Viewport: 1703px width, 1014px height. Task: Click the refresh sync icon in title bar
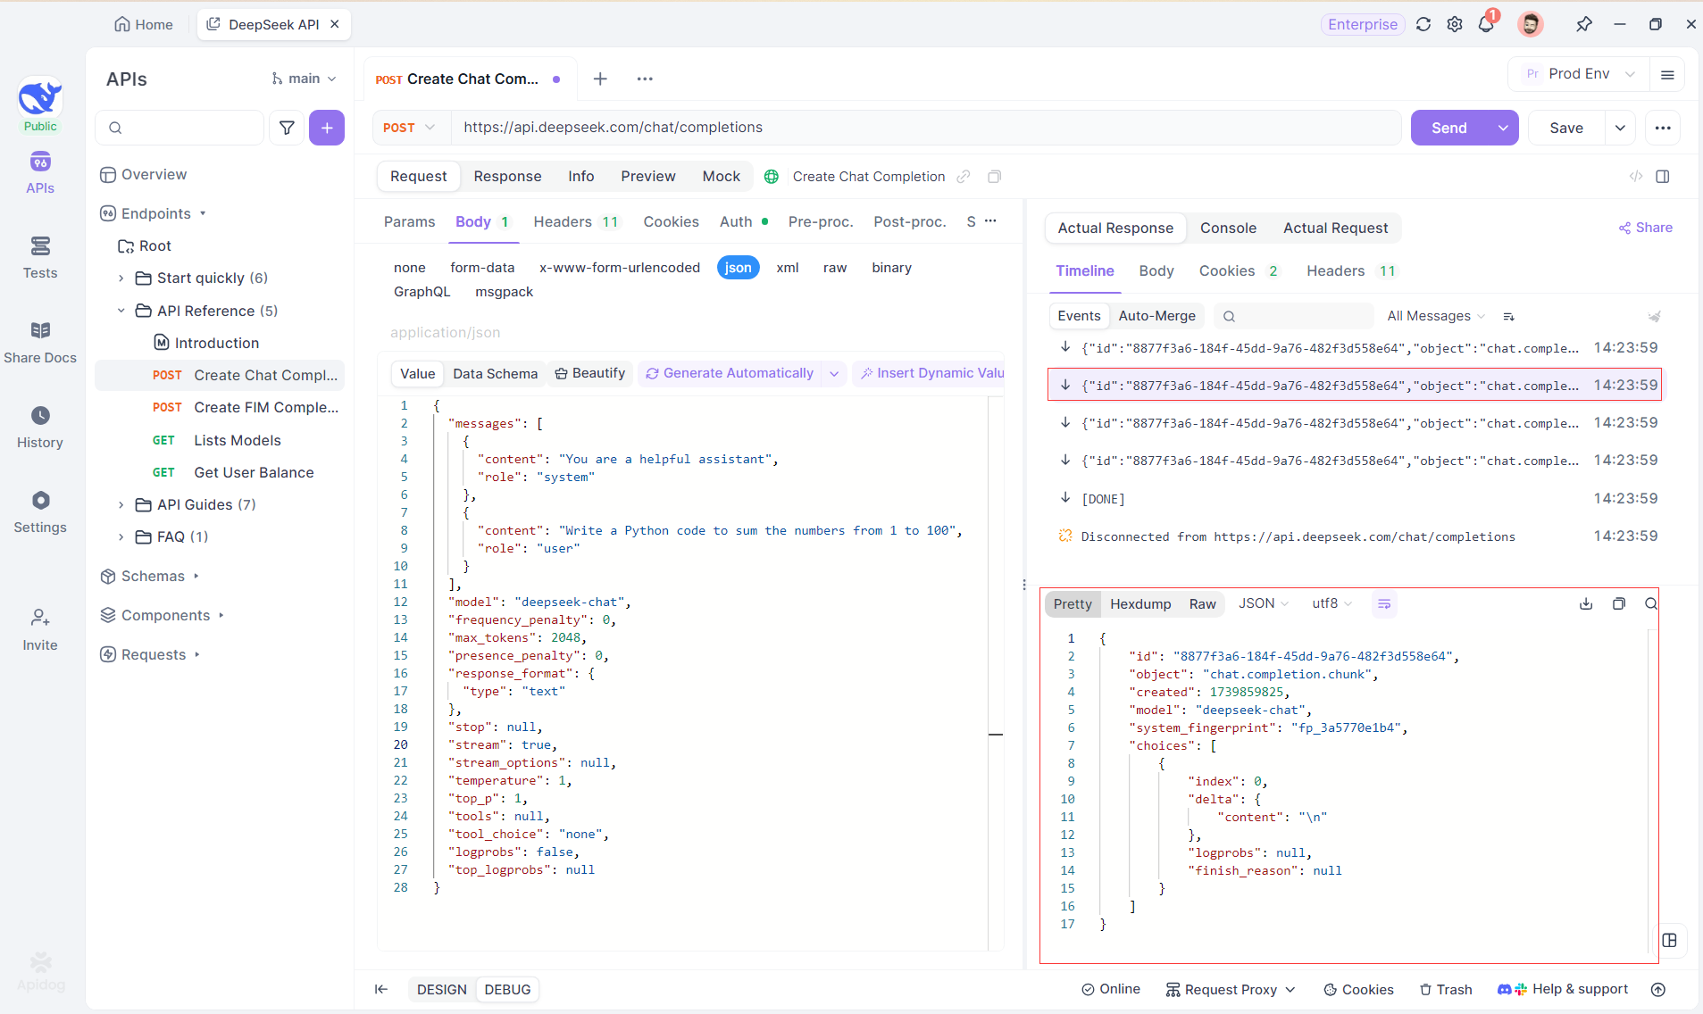coord(1423,24)
